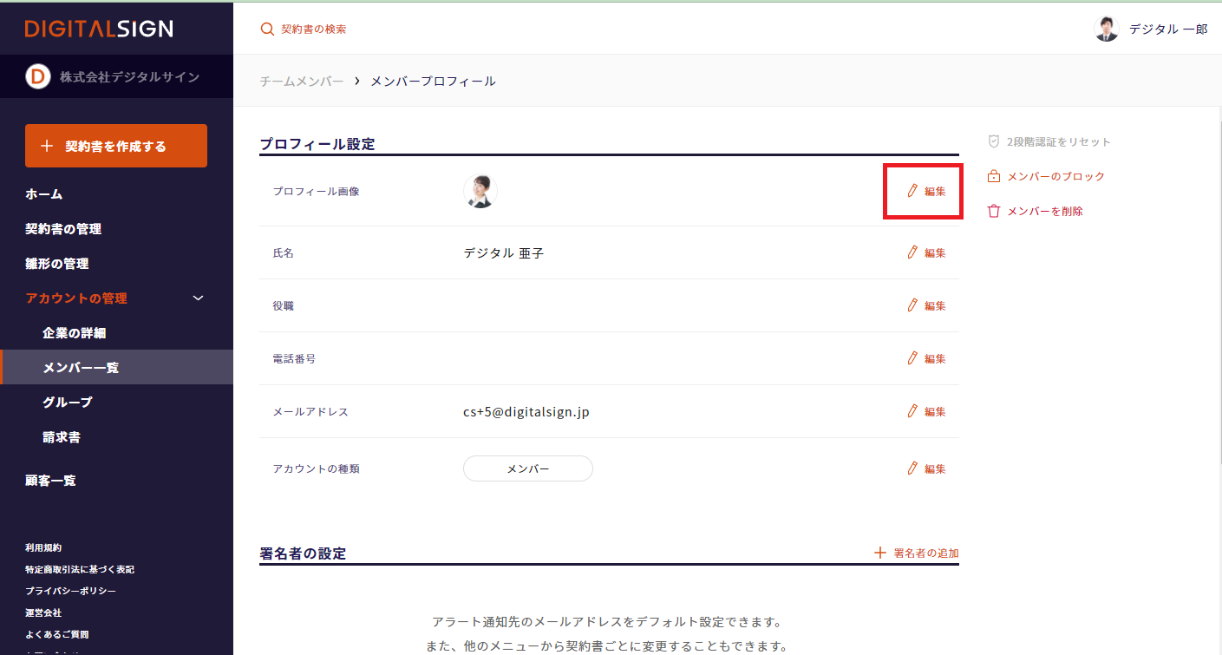Screen dimensions: 1222x655
Task: Click the trash icon to delete member
Action: click(x=994, y=211)
